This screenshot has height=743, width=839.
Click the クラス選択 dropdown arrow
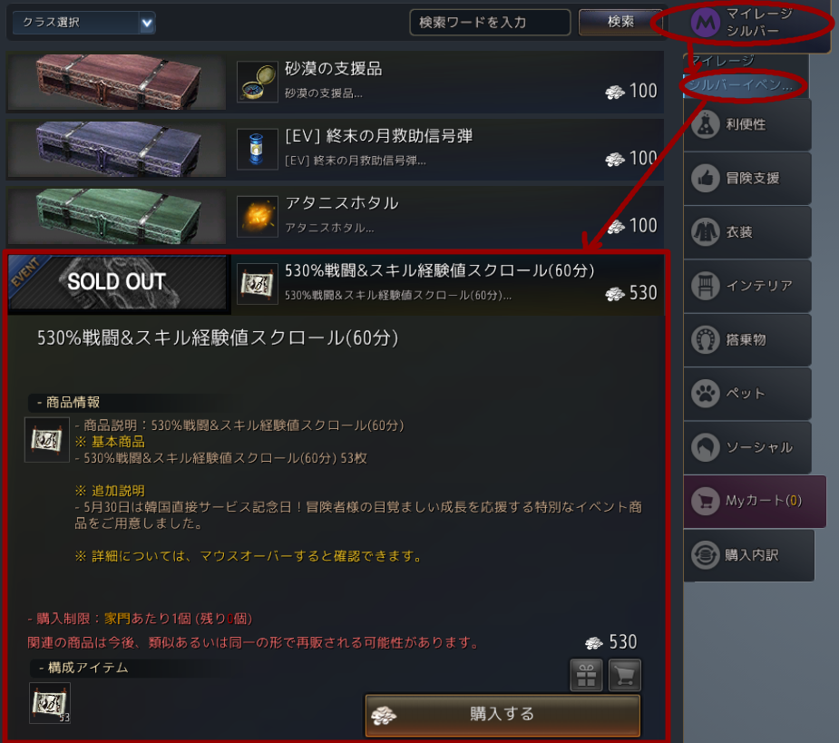(147, 23)
